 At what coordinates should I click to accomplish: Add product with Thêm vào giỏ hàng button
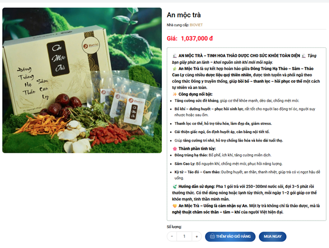(230, 236)
